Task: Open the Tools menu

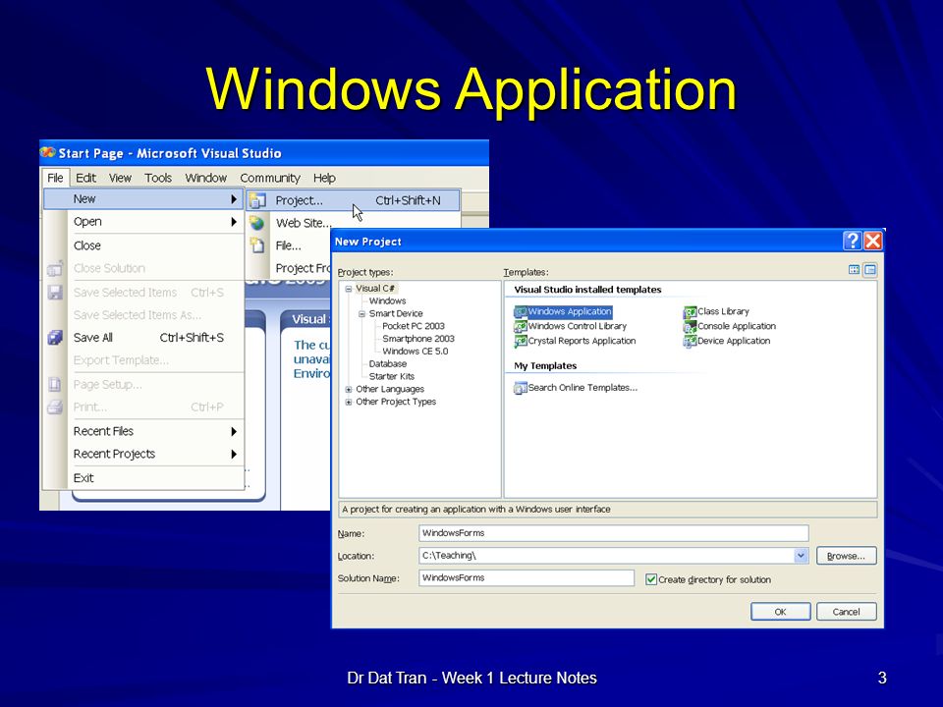Action: pyautogui.click(x=158, y=178)
